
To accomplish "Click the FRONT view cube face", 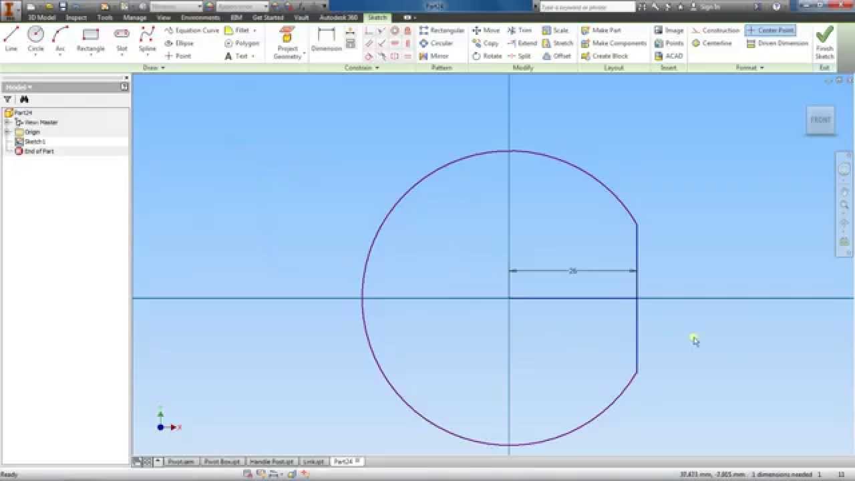I will (820, 120).
